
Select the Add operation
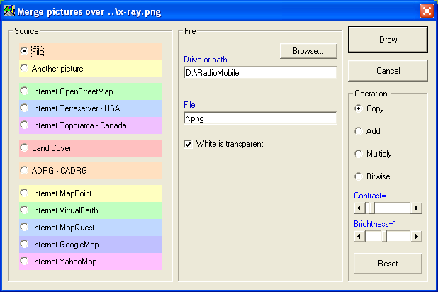click(359, 131)
